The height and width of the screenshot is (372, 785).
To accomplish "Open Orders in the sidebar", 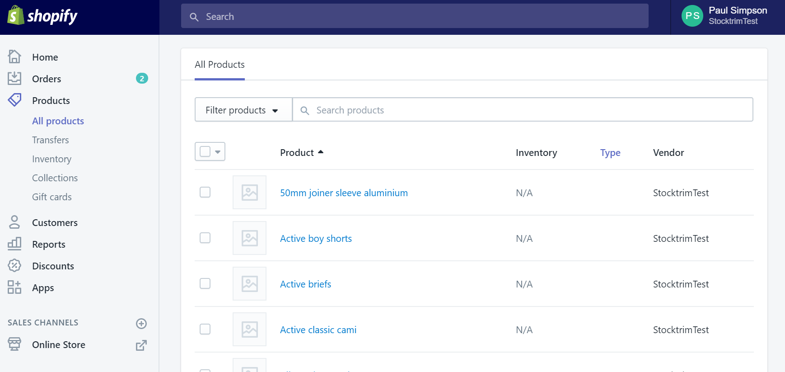I will (x=47, y=79).
